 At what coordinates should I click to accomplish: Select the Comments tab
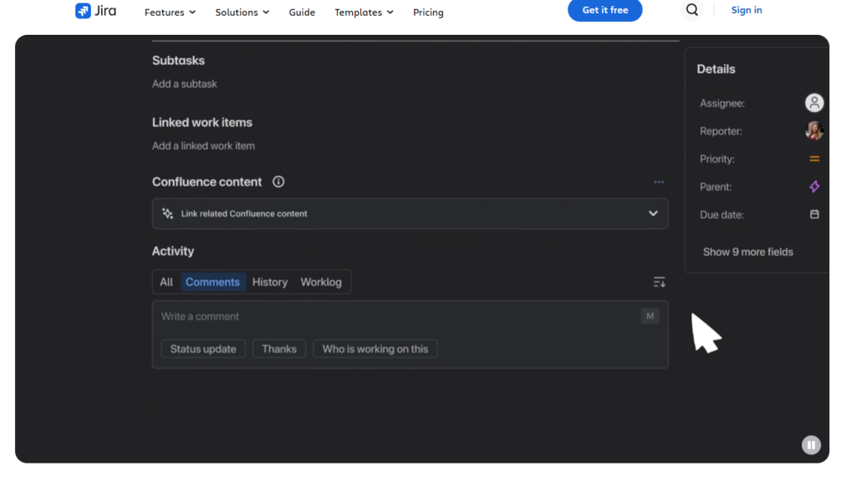pos(212,282)
